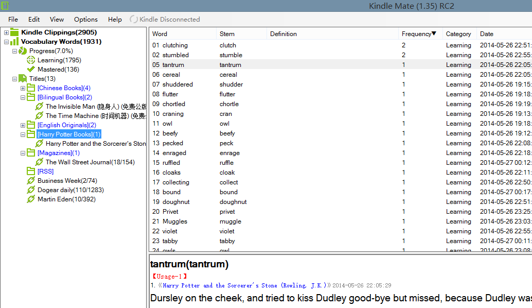The height and width of the screenshot is (308, 532).
Task: Open the Harry Potter book source link in usage
Action: point(244,285)
